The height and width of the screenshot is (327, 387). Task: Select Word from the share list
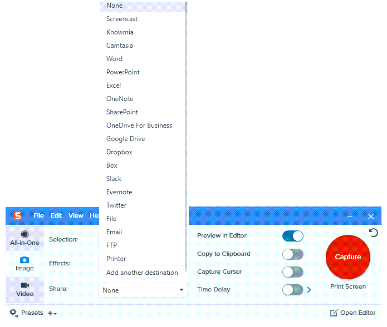(x=142, y=59)
